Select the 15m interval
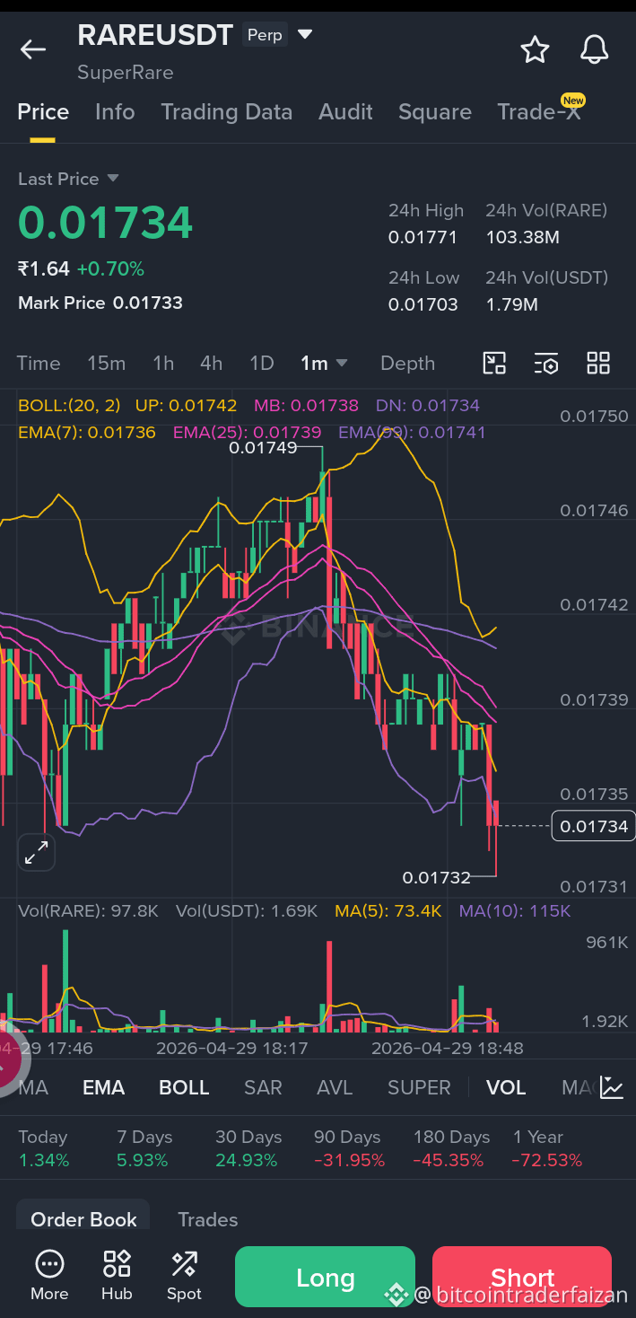Screen dimensions: 636x1318 pyautogui.click(x=106, y=363)
